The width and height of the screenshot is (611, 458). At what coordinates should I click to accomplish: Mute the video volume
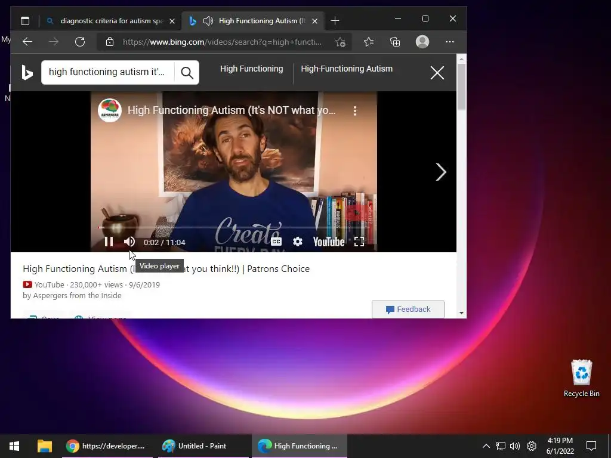point(129,242)
